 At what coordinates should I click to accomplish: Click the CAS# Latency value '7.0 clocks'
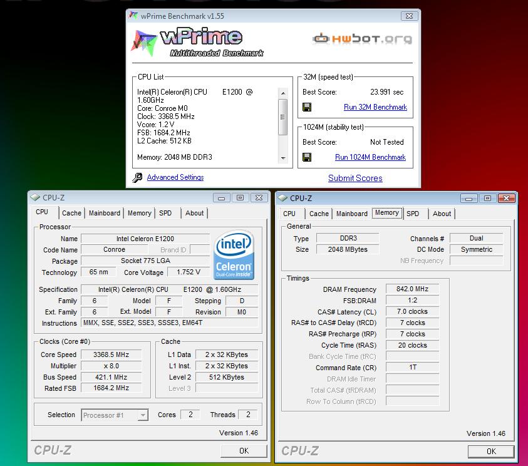point(412,311)
